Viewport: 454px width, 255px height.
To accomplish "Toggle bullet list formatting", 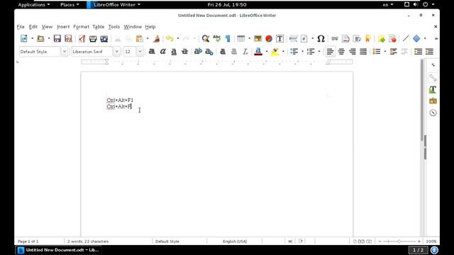I will click(294, 52).
